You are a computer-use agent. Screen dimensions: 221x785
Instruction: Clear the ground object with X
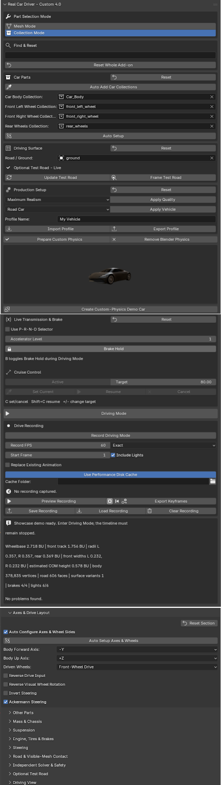click(212, 158)
